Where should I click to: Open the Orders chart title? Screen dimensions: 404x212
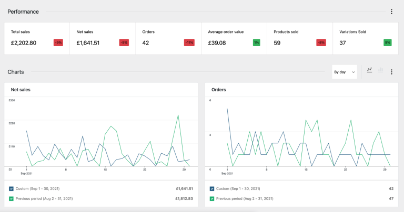(218, 90)
